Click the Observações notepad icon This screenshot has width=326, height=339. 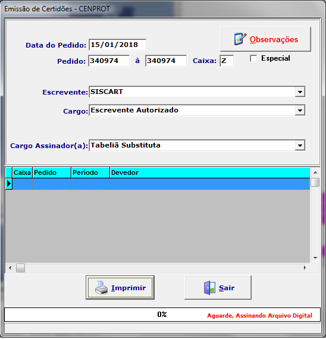(x=240, y=39)
